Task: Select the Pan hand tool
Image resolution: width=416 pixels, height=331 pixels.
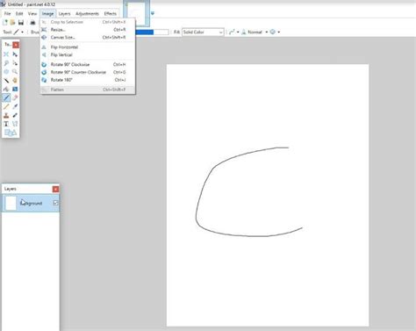Action: (15, 81)
